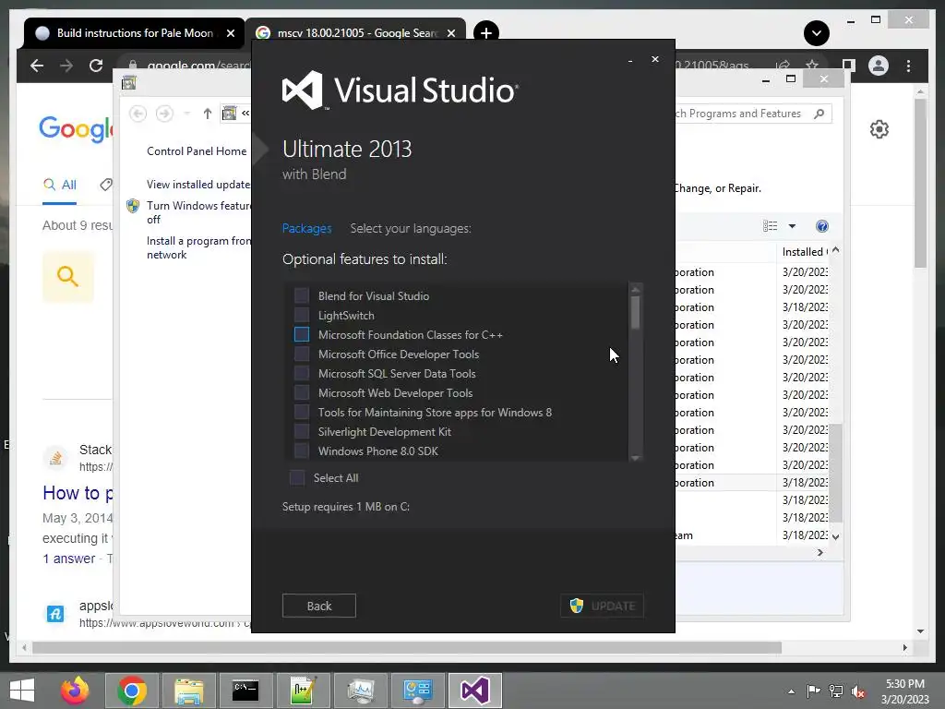945x709 pixels.
Task: Open Command Prompt from taskbar
Action: (245, 691)
